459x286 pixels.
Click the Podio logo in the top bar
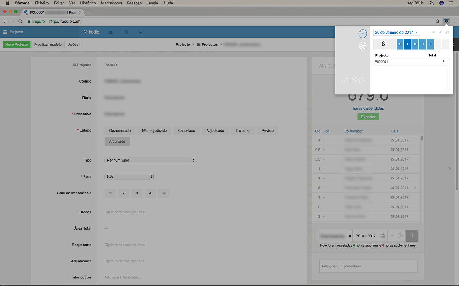[x=91, y=32]
